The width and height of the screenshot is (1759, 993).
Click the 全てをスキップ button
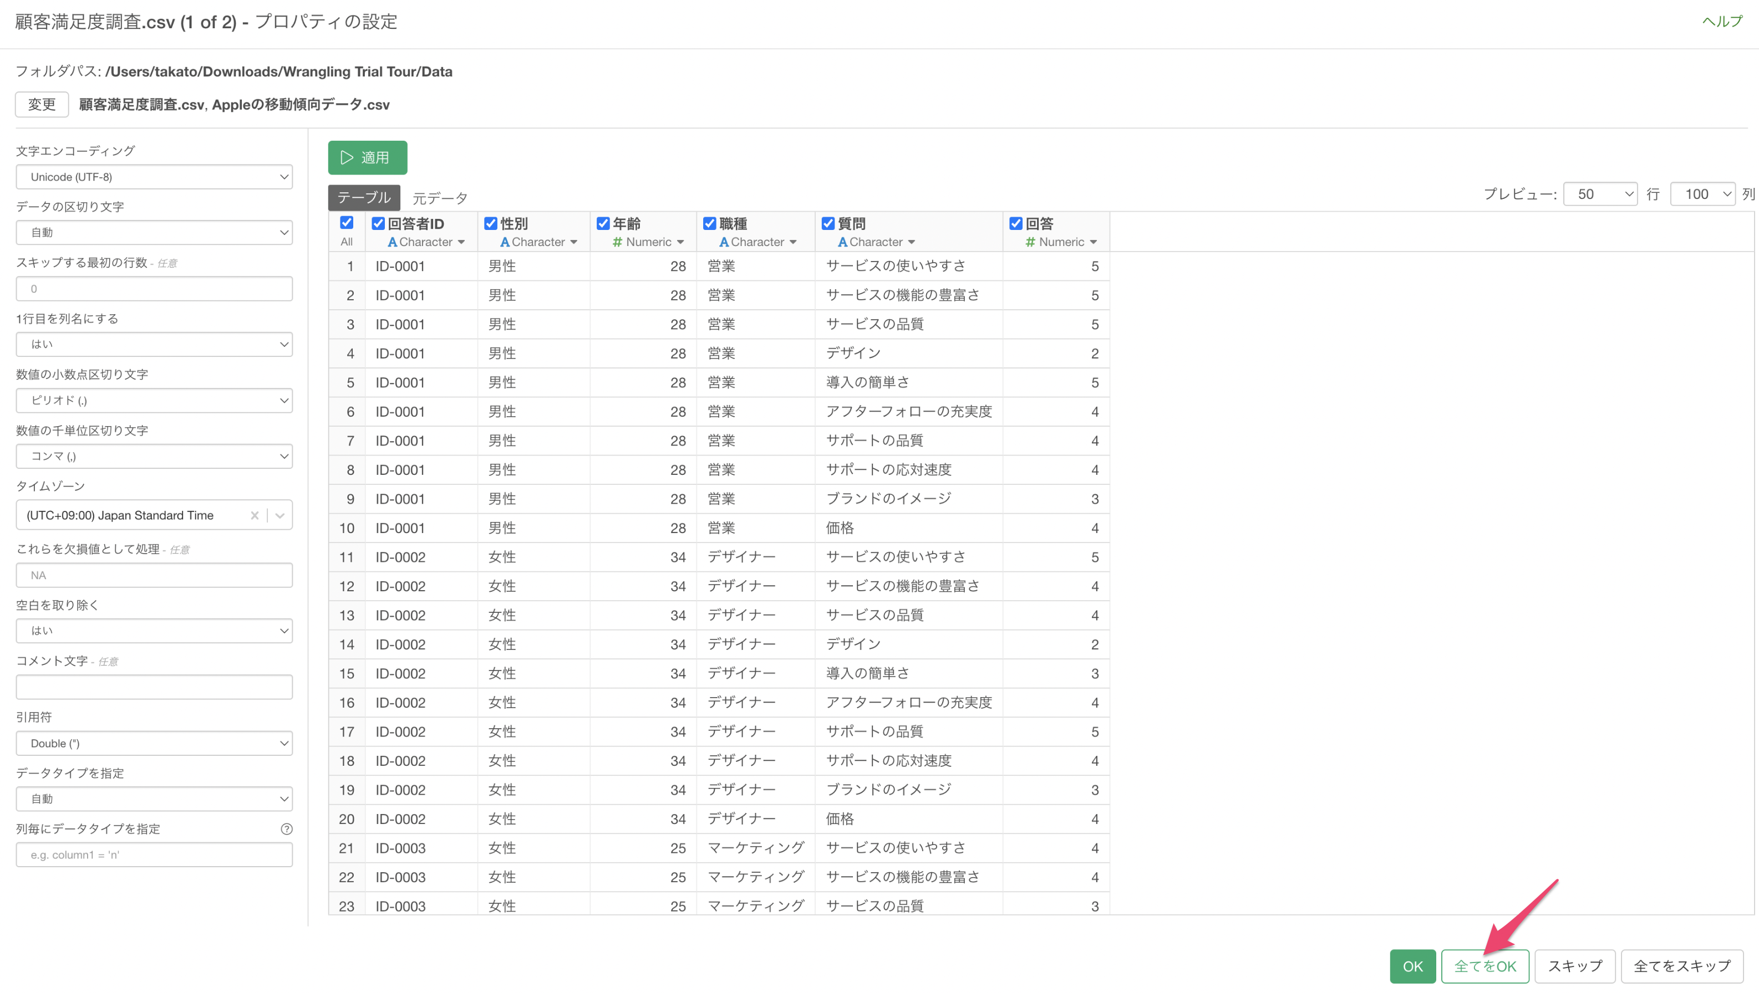1682,966
